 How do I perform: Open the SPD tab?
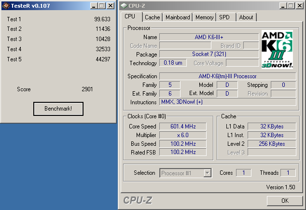(224, 17)
